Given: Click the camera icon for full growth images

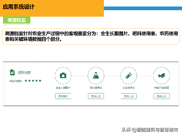Looking at the screenshot, I should coord(63,76).
